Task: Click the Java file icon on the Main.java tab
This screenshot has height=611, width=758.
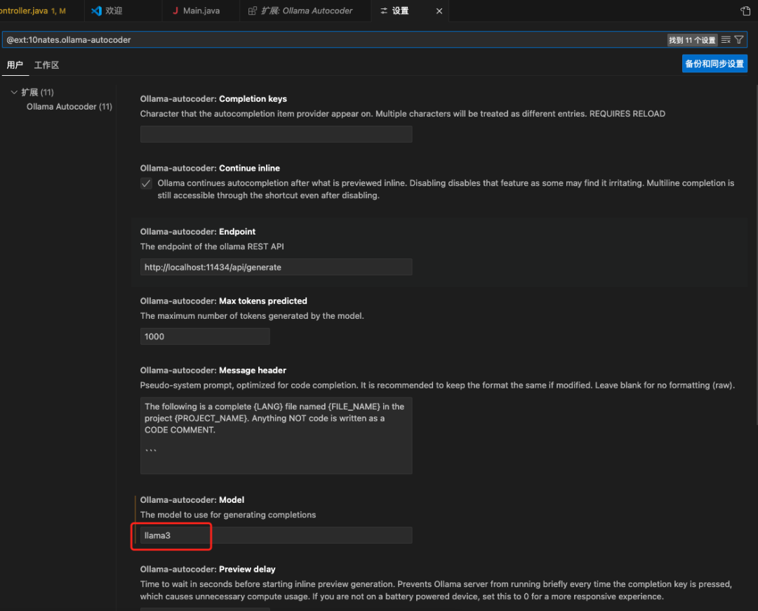Action: 175,11
